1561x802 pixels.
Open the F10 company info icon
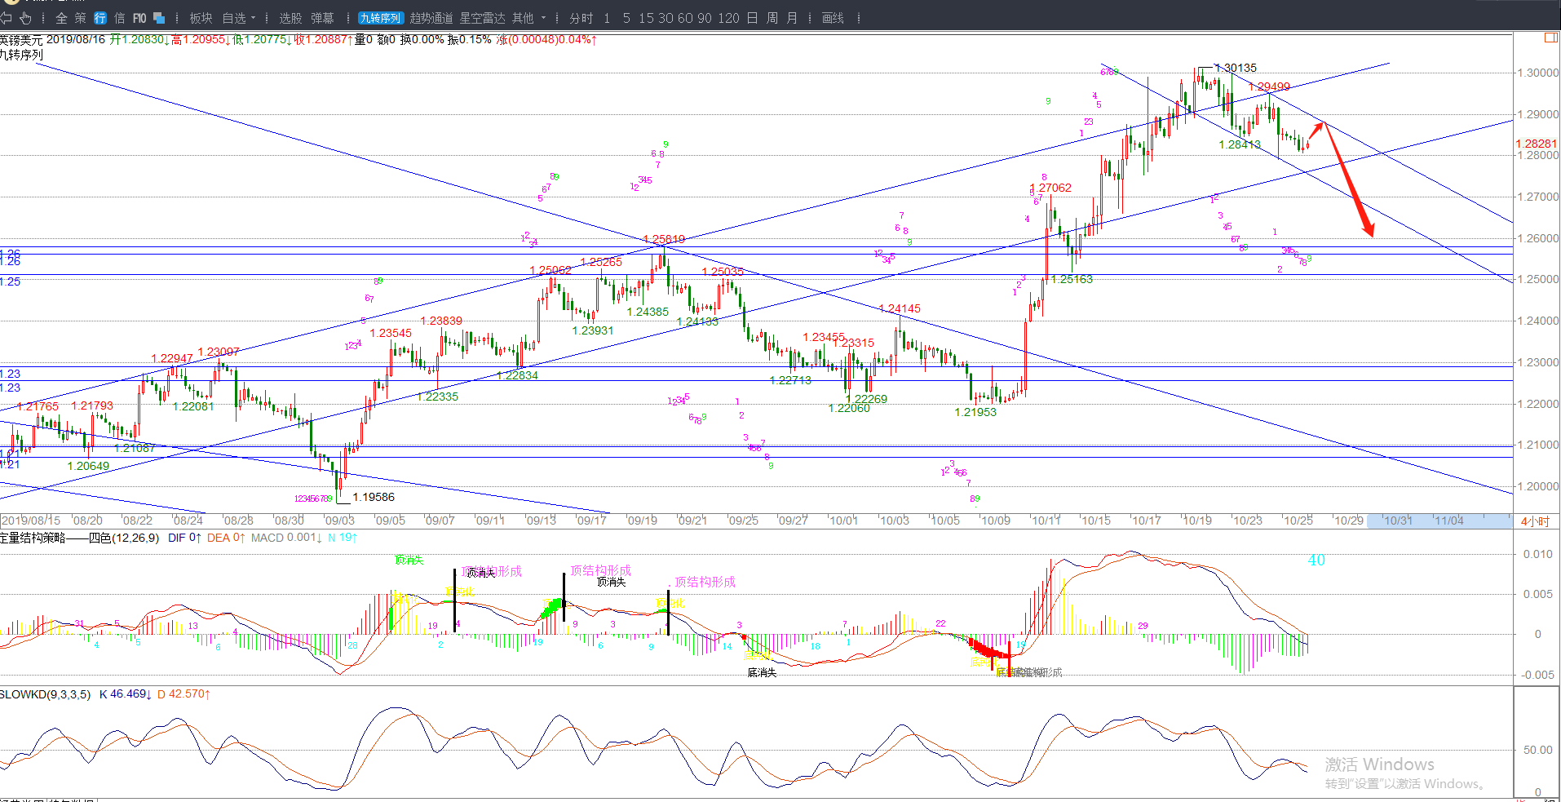(139, 18)
